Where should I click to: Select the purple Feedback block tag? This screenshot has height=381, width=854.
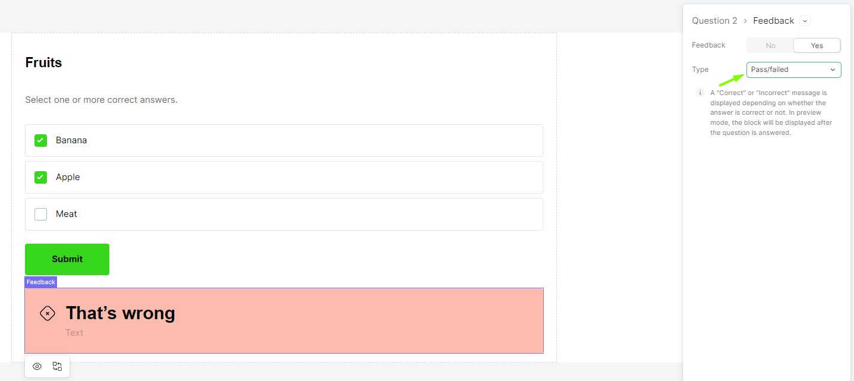click(x=40, y=282)
